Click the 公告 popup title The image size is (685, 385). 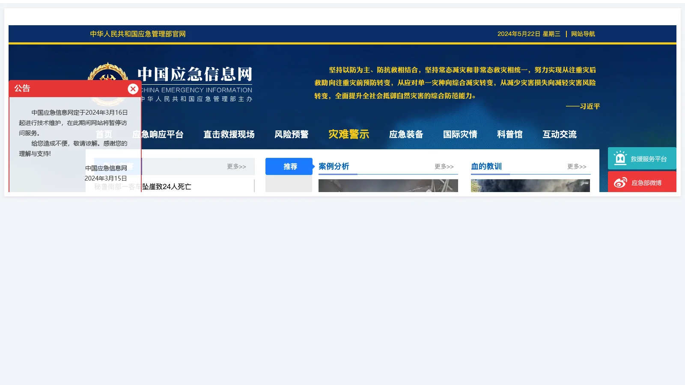tap(22, 89)
